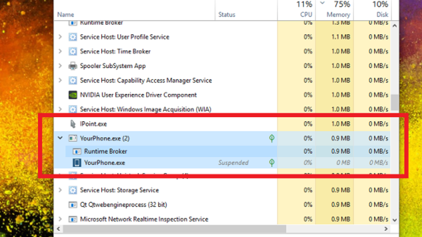This screenshot has width=422, height=237.
Task: Click the IPoint.exe mouse pointer icon
Action: coord(73,124)
